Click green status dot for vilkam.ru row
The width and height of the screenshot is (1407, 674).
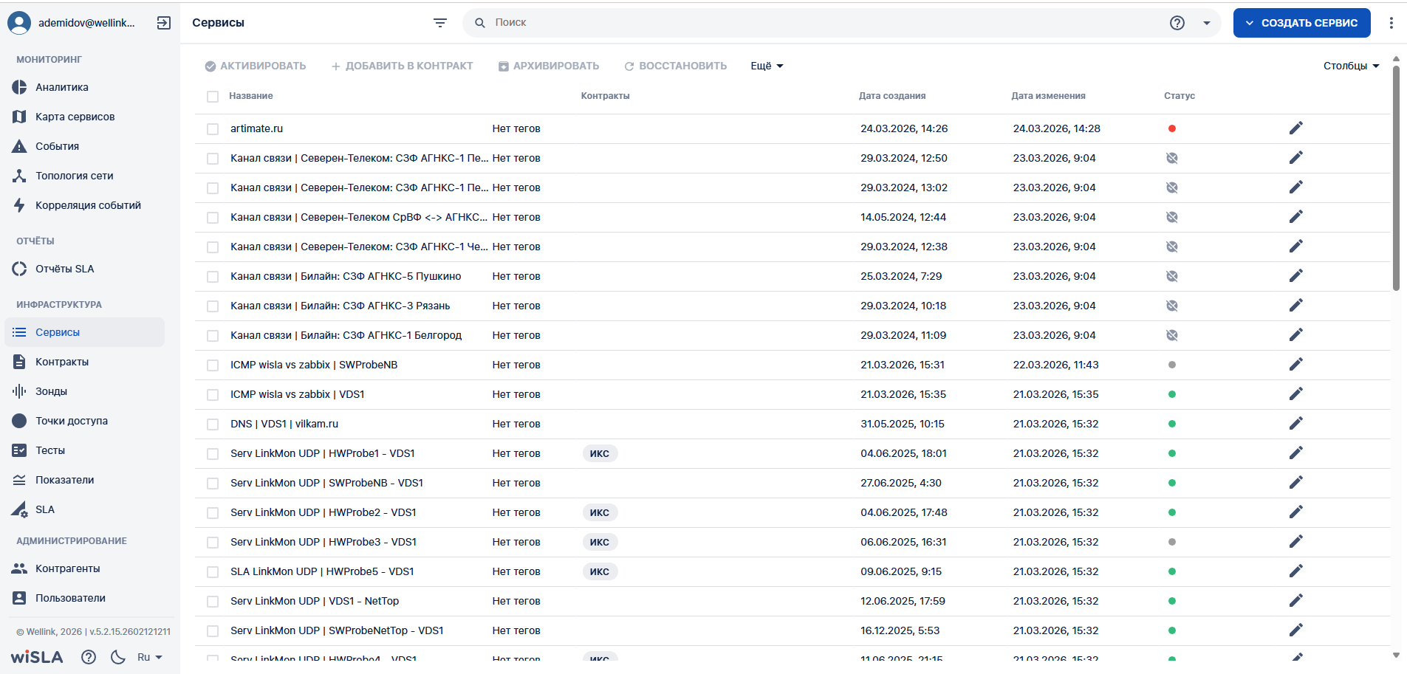tap(1172, 424)
